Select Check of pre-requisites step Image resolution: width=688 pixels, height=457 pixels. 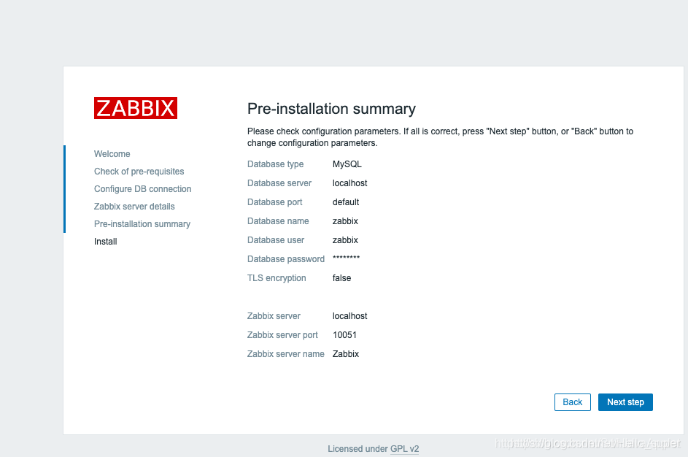pyautogui.click(x=139, y=172)
